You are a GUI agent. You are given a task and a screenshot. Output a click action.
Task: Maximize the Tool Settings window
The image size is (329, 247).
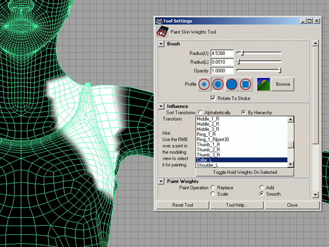(x=309, y=21)
